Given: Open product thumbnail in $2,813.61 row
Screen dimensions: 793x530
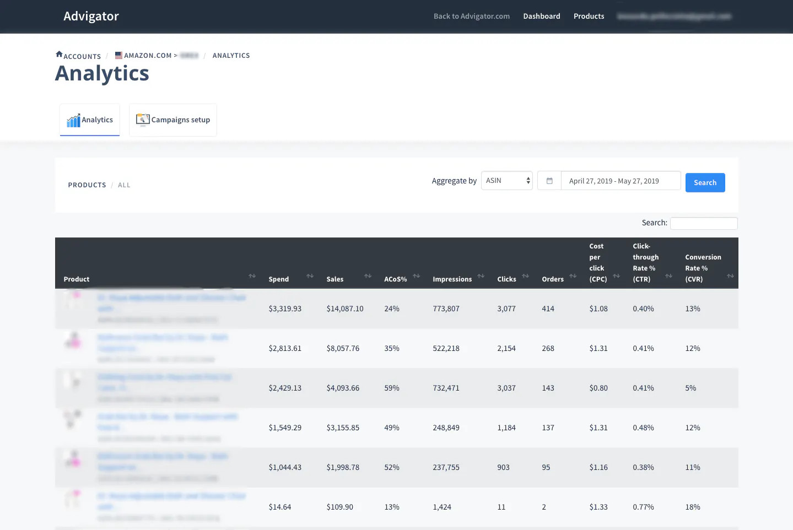Looking at the screenshot, I should tap(73, 339).
